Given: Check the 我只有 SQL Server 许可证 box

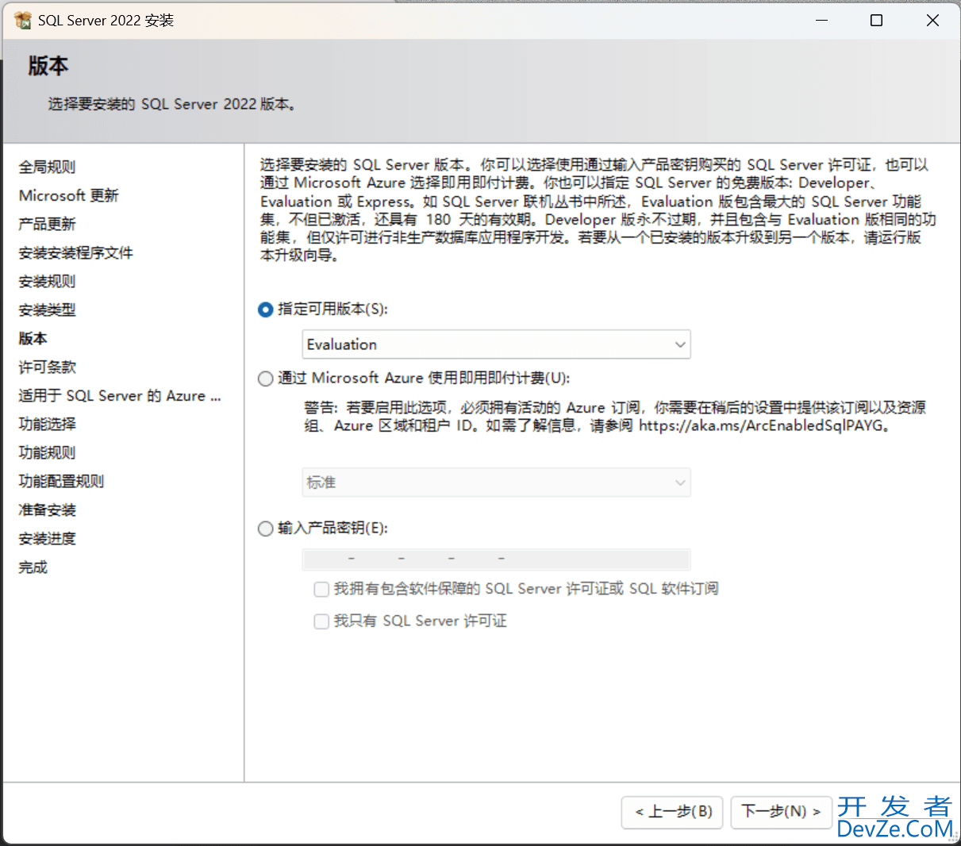Looking at the screenshot, I should coord(321,621).
